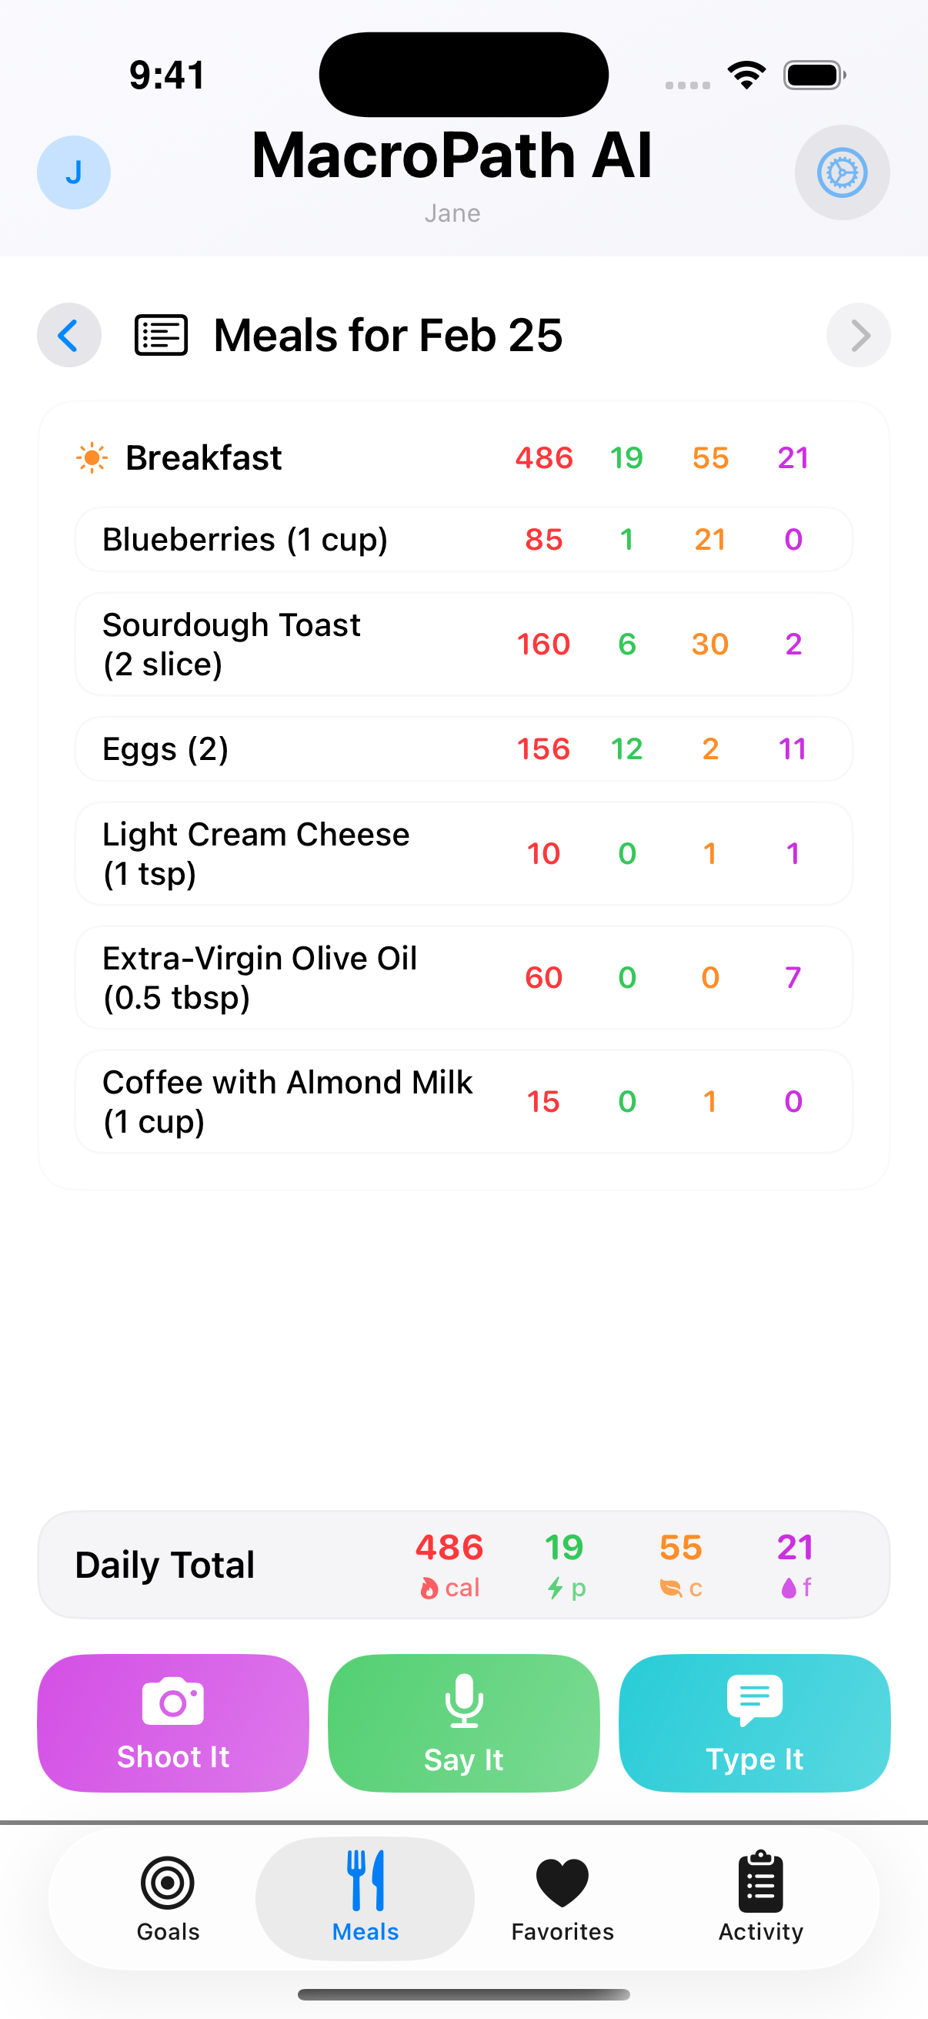The width and height of the screenshot is (928, 2019).
Task: Go to the previous day
Action: pyautogui.click(x=69, y=336)
